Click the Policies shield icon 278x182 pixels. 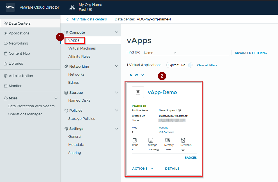coord(66,111)
